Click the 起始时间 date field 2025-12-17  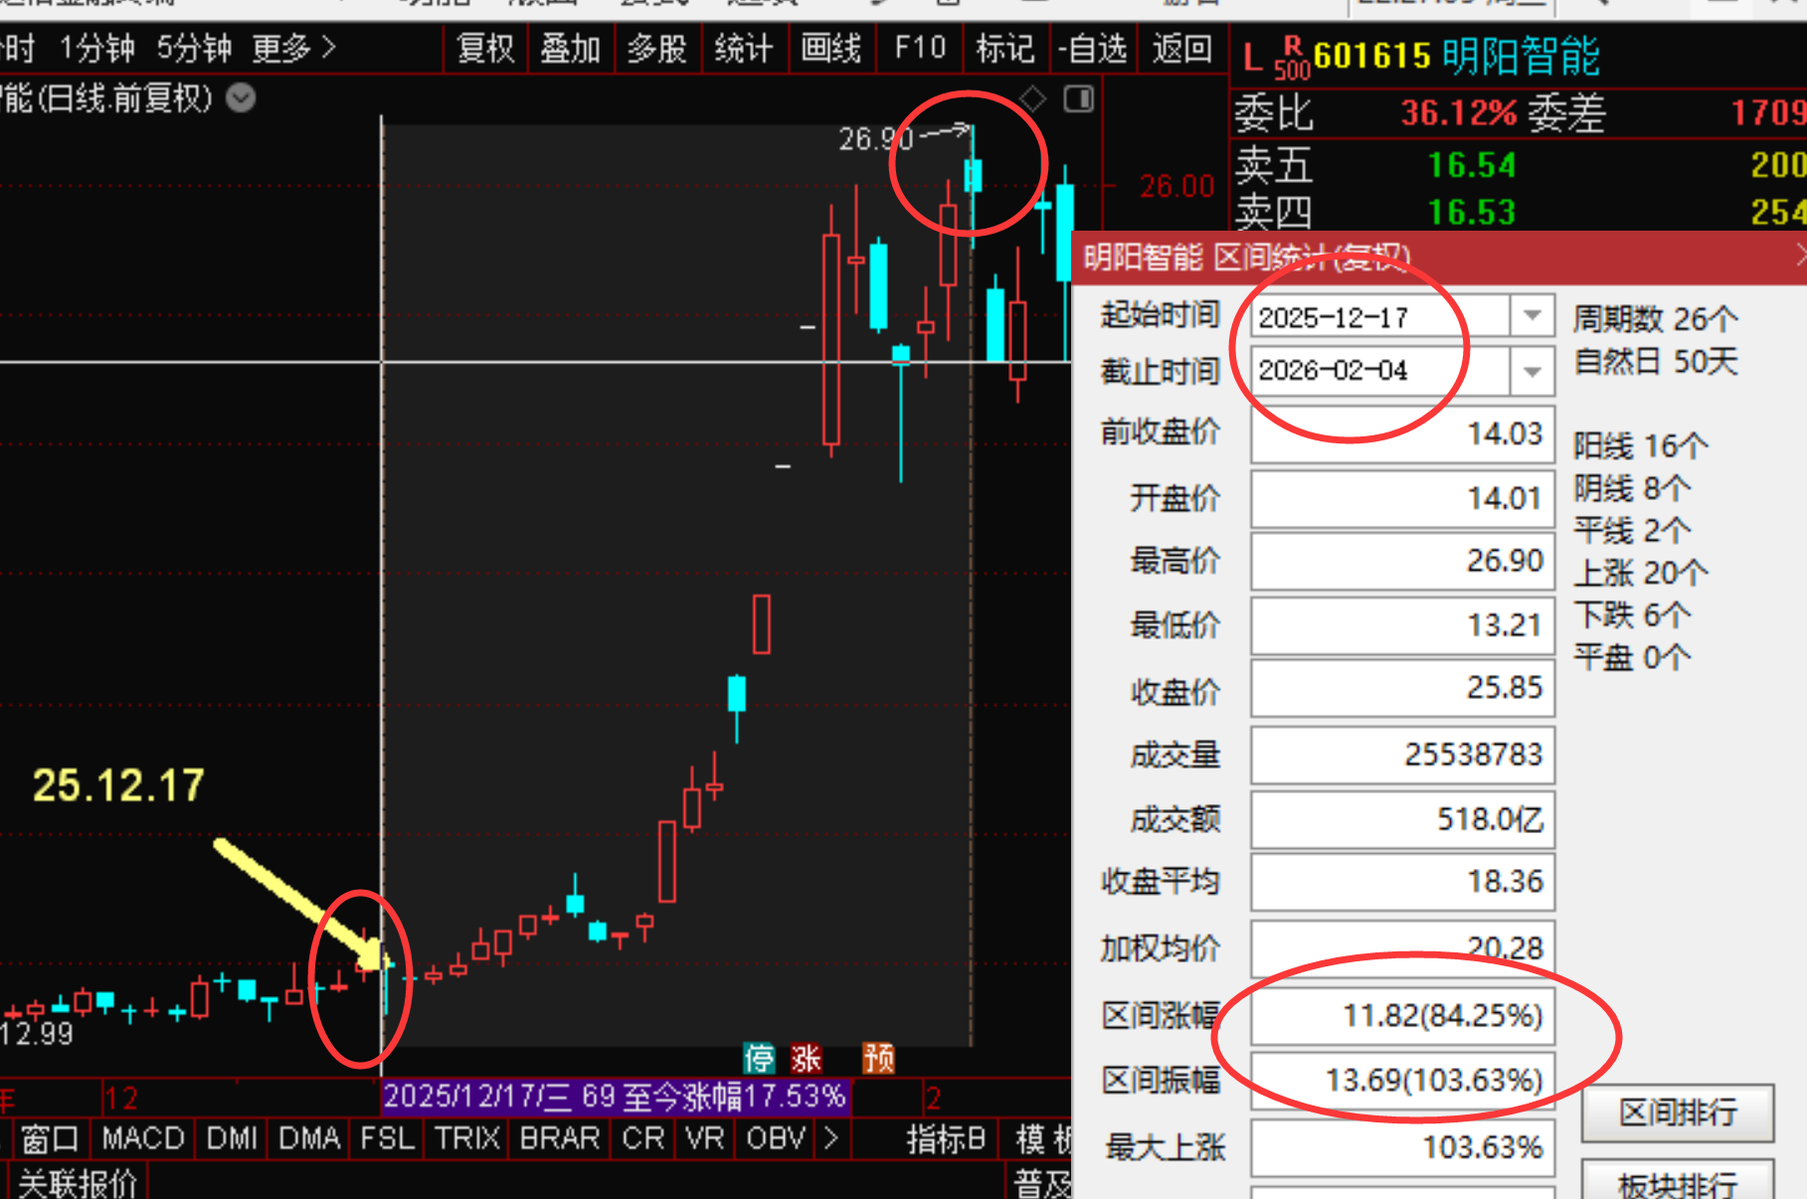click(1380, 317)
